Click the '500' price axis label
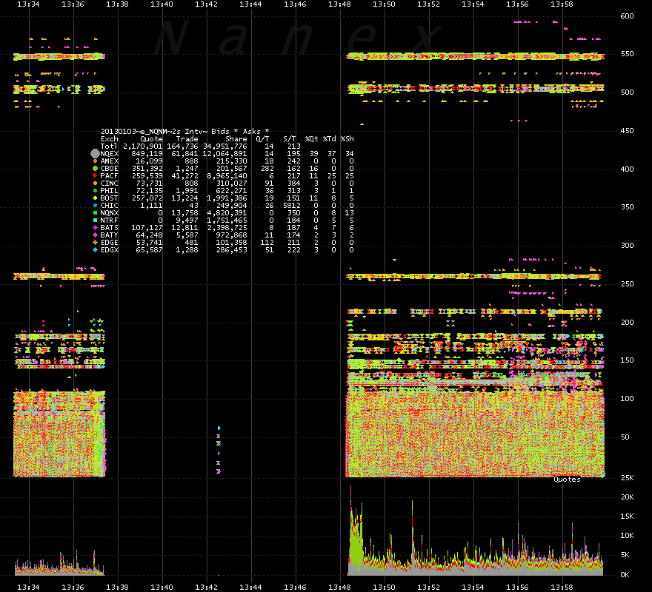652x592 pixels. (627, 92)
